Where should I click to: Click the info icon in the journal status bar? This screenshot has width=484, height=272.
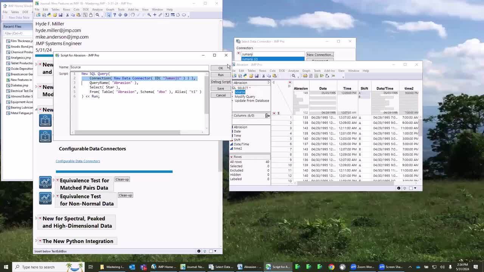(199, 251)
